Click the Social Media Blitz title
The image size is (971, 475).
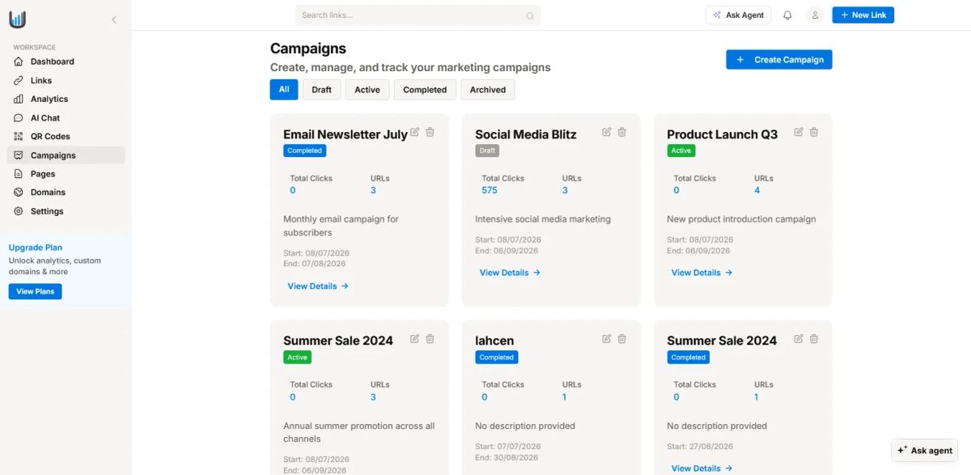tap(526, 134)
